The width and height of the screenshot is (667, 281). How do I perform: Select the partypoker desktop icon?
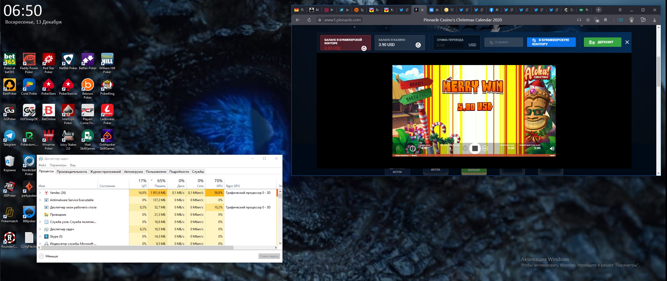coord(29,189)
